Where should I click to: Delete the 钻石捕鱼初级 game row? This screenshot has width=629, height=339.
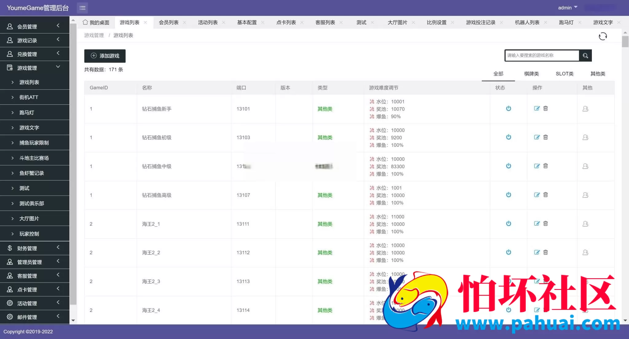pyautogui.click(x=545, y=137)
